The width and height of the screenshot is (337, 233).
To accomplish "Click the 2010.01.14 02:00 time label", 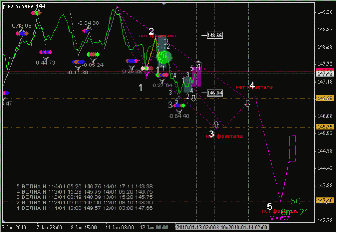I will [247, 228].
